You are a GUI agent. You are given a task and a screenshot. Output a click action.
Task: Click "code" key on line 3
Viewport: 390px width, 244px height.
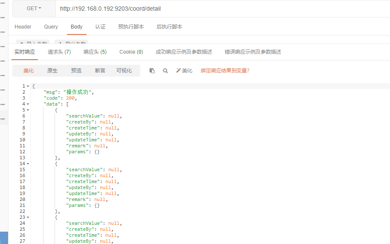[52, 98]
